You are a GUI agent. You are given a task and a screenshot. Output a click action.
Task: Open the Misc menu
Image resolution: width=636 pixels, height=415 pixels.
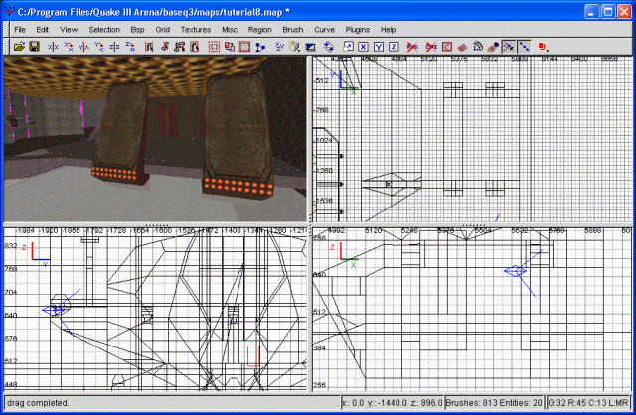pyautogui.click(x=230, y=30)
